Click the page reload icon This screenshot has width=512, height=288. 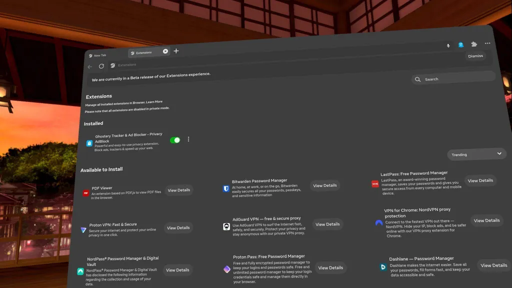[101, 65]
